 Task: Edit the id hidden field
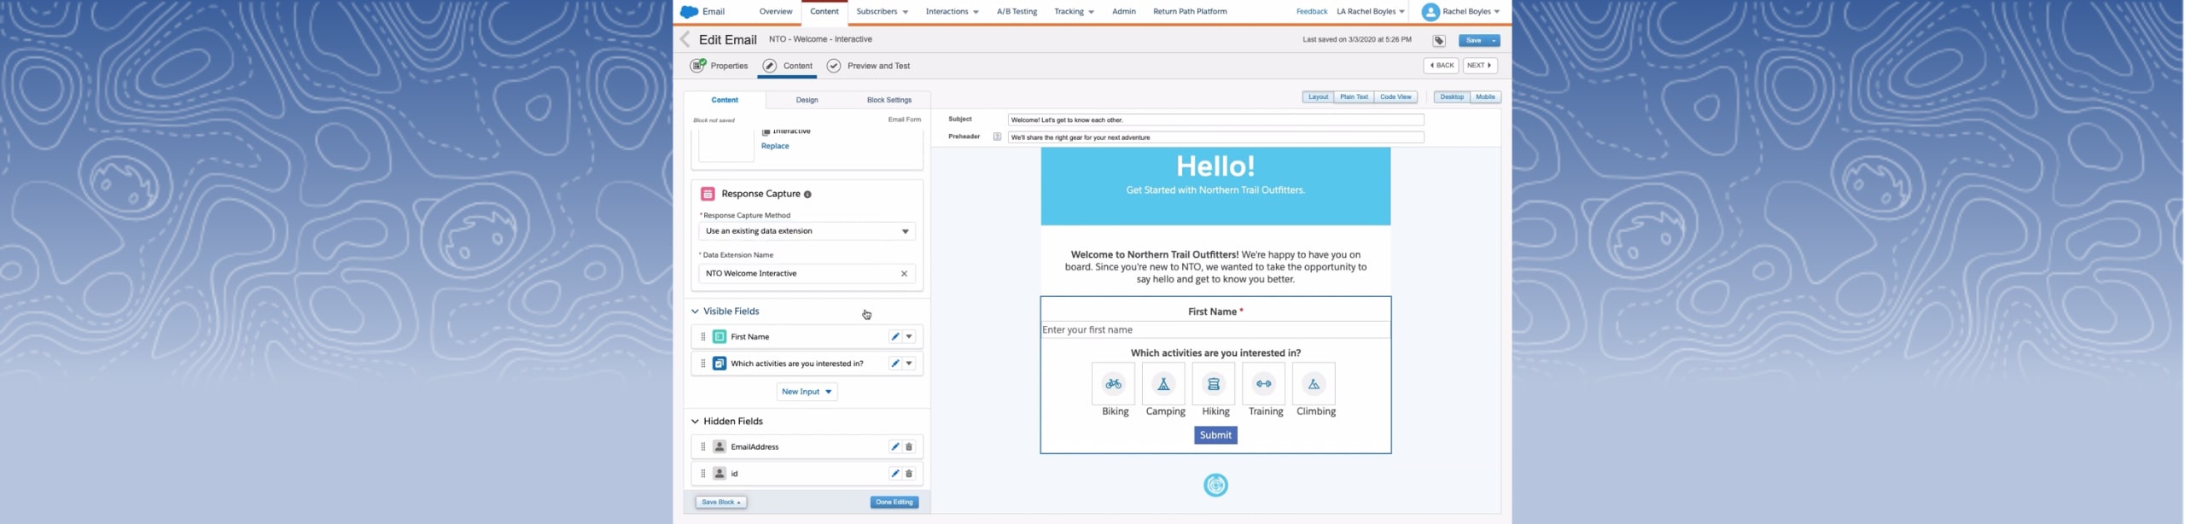click(894, 474)
